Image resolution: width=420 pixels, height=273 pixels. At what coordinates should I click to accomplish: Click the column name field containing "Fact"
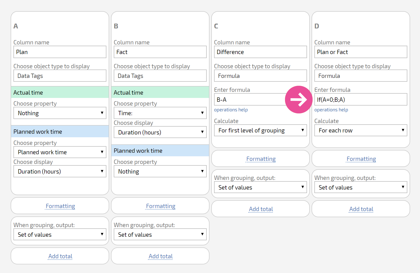(x=160, y=52)
